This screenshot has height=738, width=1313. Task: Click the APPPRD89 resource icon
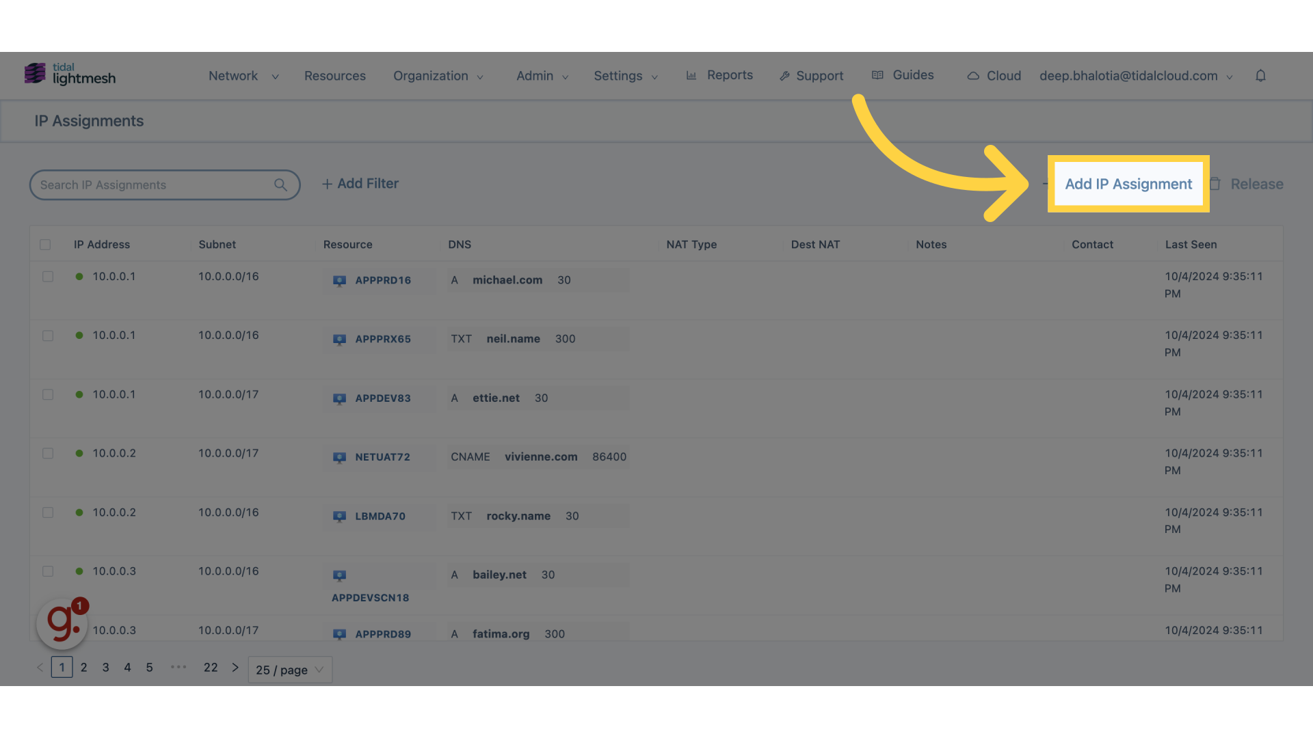pyautogui.click(x=339, y=633)
